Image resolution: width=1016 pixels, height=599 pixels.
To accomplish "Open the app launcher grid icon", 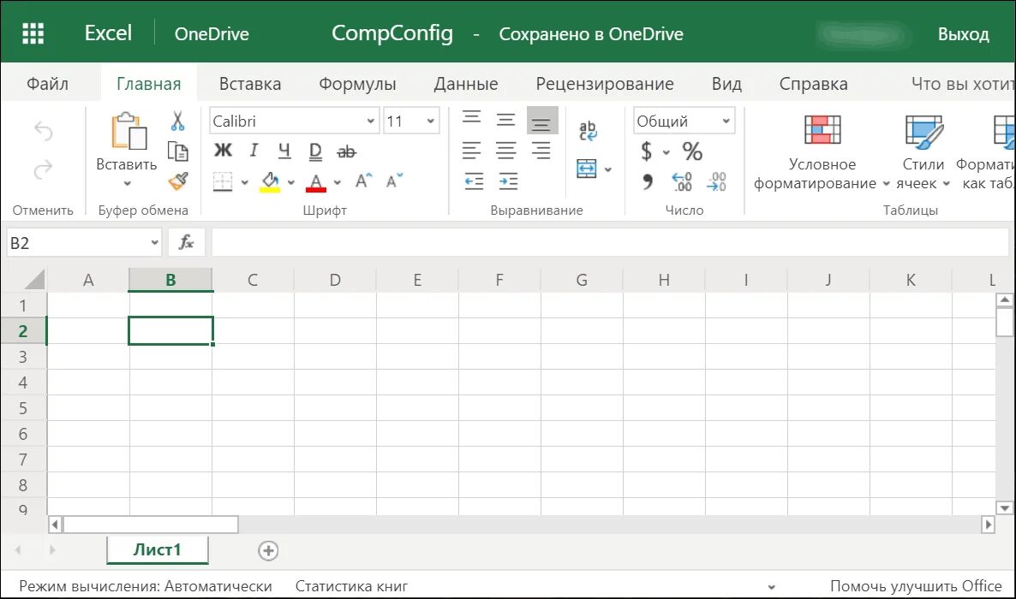I will [x=33, y=33].
